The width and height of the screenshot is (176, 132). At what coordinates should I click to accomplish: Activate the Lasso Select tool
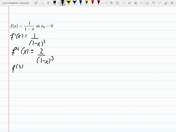(42, 3)
